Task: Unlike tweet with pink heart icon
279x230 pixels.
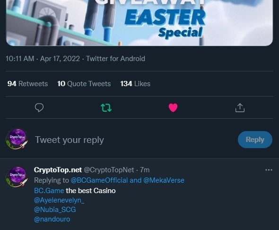Action: tap(173, 108)
